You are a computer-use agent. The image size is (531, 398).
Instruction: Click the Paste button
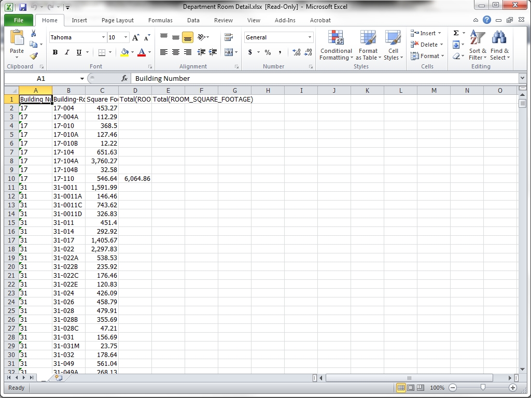point(17,44)
